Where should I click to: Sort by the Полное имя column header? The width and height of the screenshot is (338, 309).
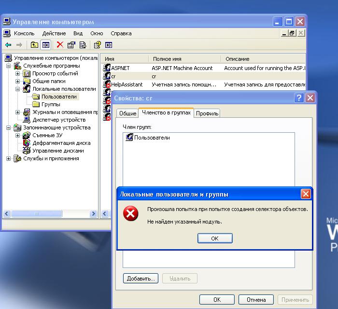185,59
